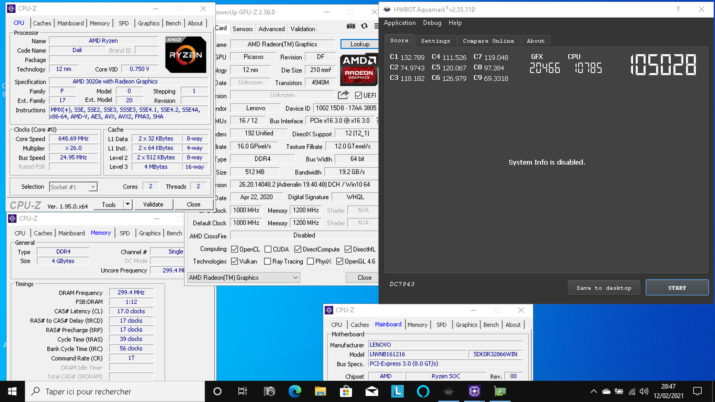Select the Compare Online tab in Aquamark
This screenshot has height=402, width=715.
coord(488,41)
